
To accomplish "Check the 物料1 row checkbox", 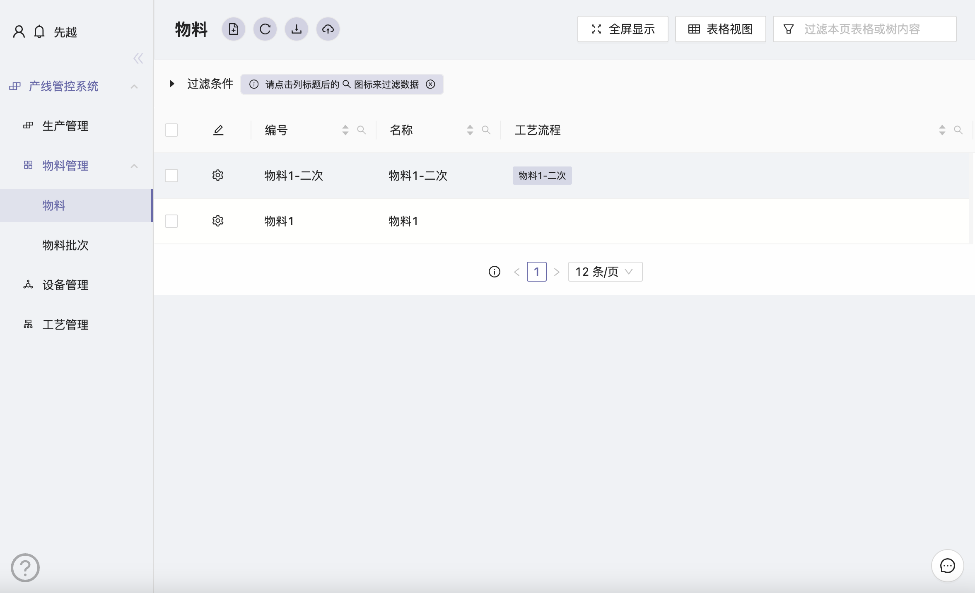I will coord(171,221).
